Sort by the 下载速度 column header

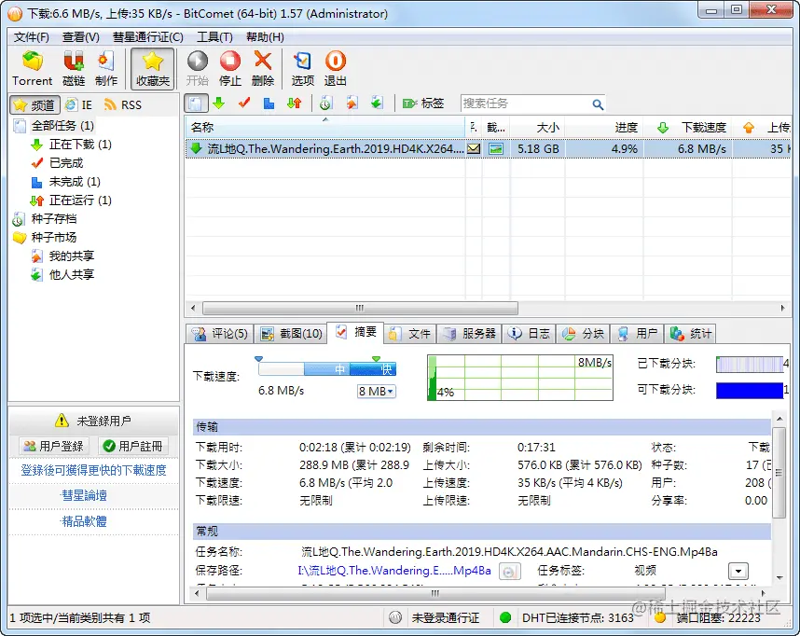687,127
